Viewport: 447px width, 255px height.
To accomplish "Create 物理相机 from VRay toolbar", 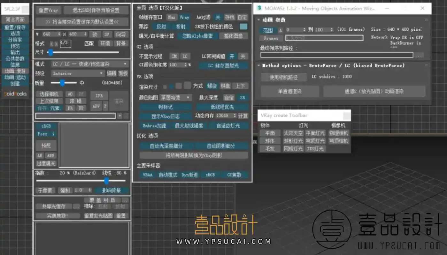I will (339, 133).
